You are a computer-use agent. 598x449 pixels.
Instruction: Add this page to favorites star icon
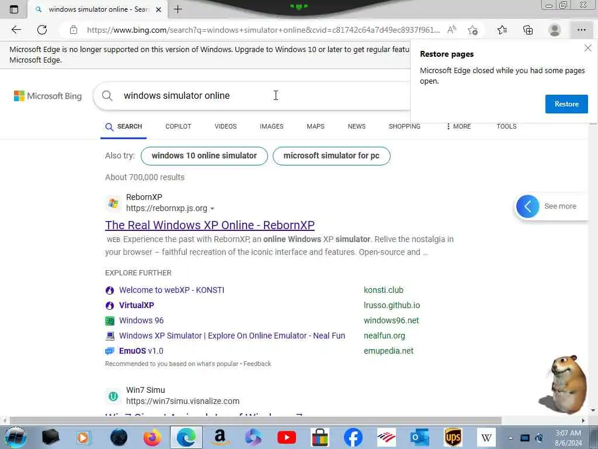(473, 30)
